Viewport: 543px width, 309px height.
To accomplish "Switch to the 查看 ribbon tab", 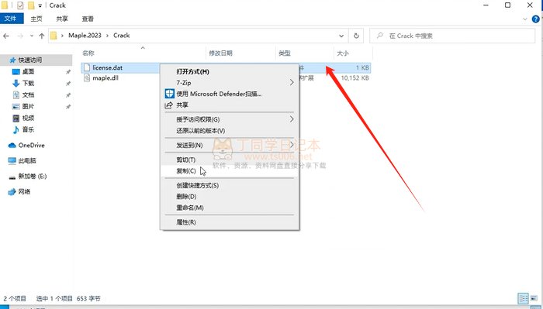I will pyautogui.click(x=88, y=19).
